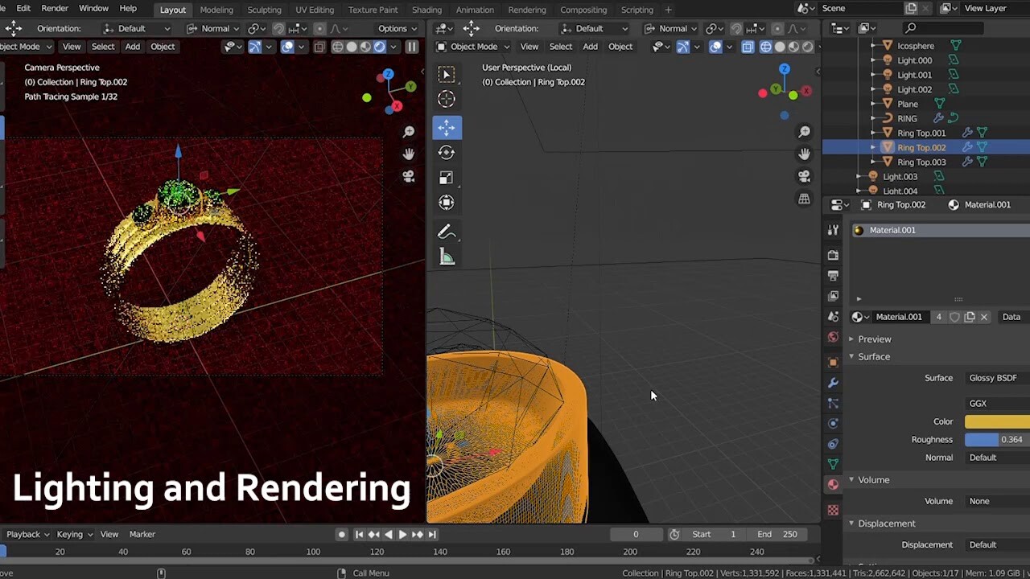
Task: Expand the Ring Top.002 outliner entry
Action: 873,147
